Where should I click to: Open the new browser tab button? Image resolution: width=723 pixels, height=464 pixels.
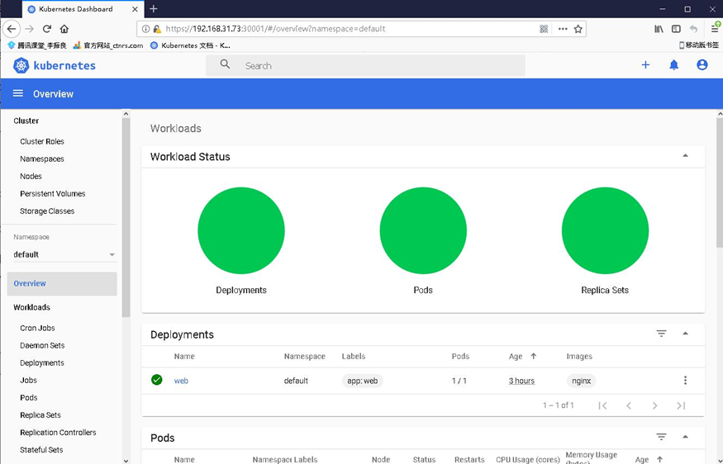154,9
